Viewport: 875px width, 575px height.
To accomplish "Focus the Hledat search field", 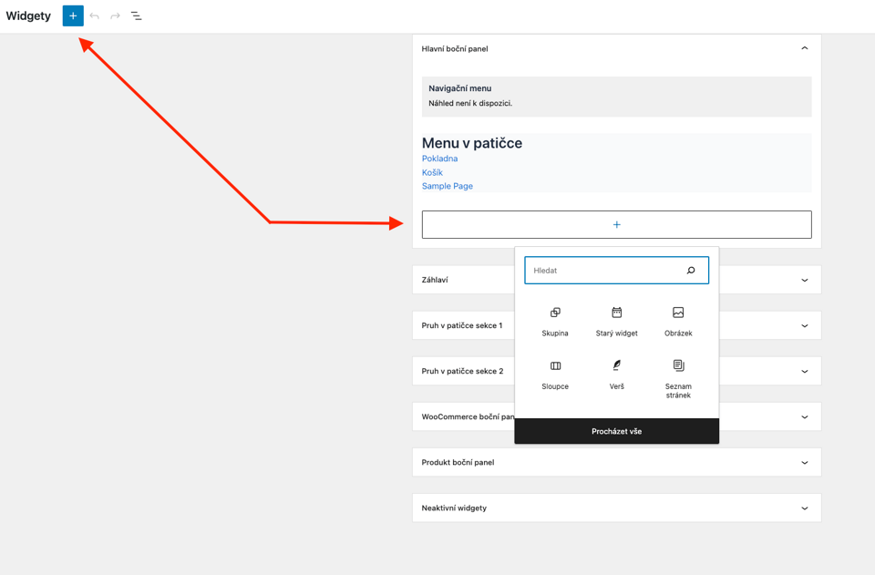I will click(x=617, y=271).
